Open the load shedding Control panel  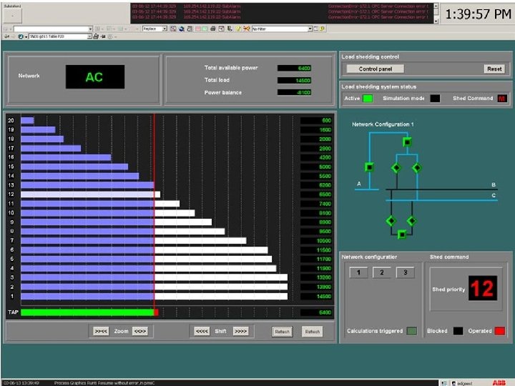375,69
